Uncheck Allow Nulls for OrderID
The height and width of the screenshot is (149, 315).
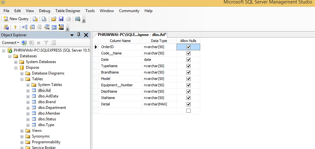pyautogui.click(x=188, y=47)
